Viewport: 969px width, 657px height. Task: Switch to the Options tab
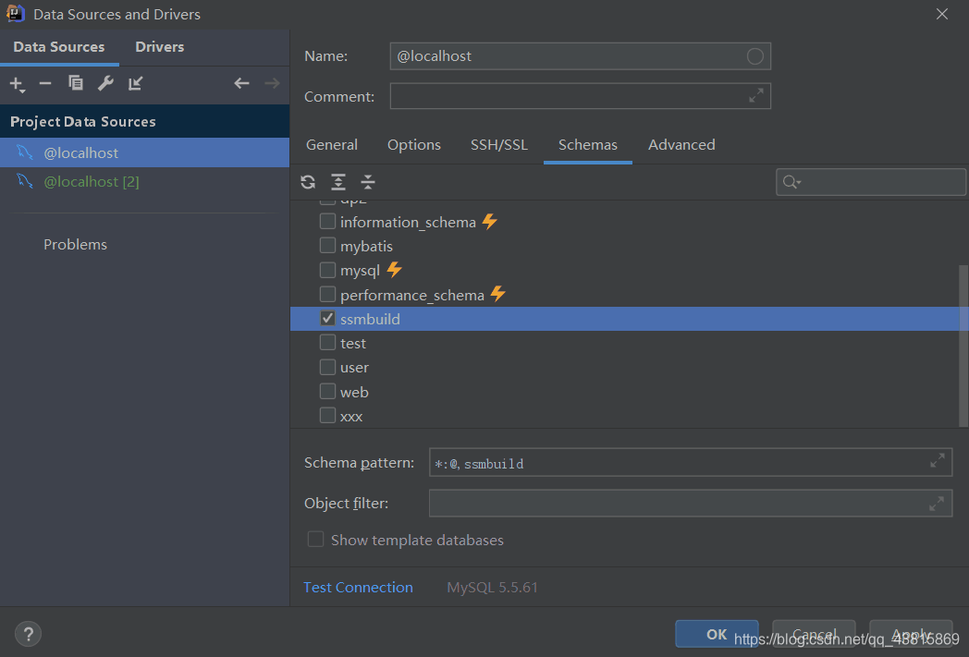pyautogui.click(x=414, y=144)
